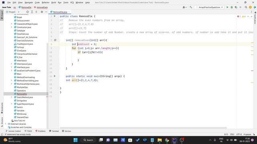Open Project panel settings gear
Viewport: 257px width, 144px height.
coord(42,12)
